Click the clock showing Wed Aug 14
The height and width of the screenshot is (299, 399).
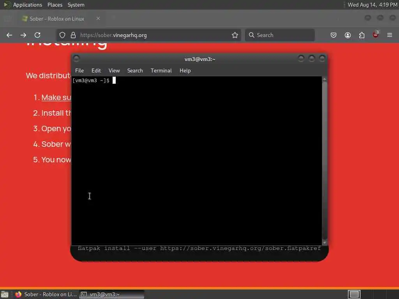(373, 5)
